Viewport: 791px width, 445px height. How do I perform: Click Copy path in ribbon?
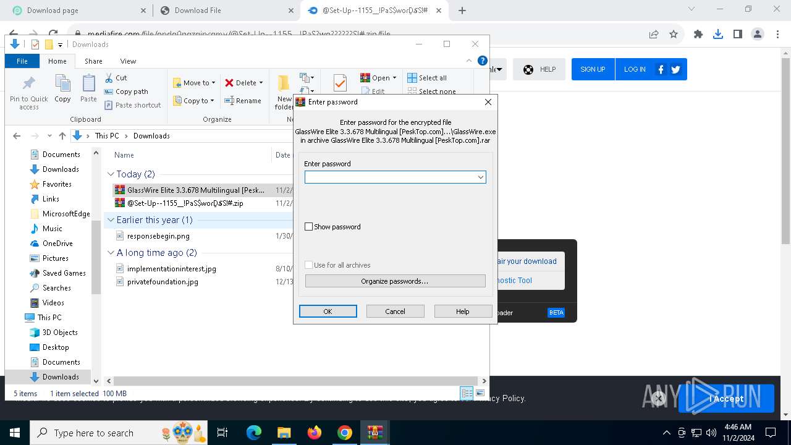(x=126, y=91)
